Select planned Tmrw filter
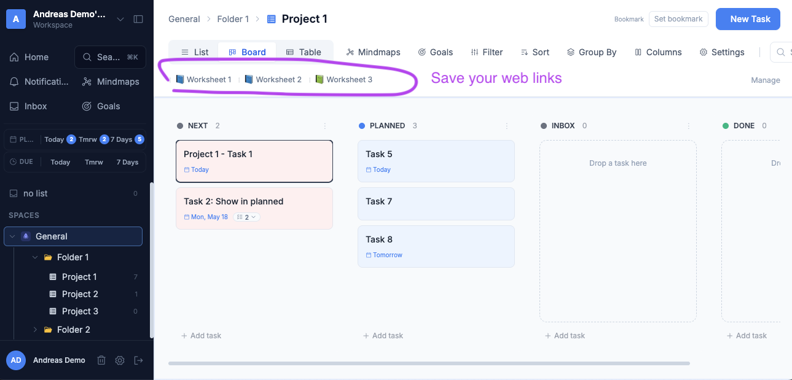792x380 pixels. [x=93, y=139]
